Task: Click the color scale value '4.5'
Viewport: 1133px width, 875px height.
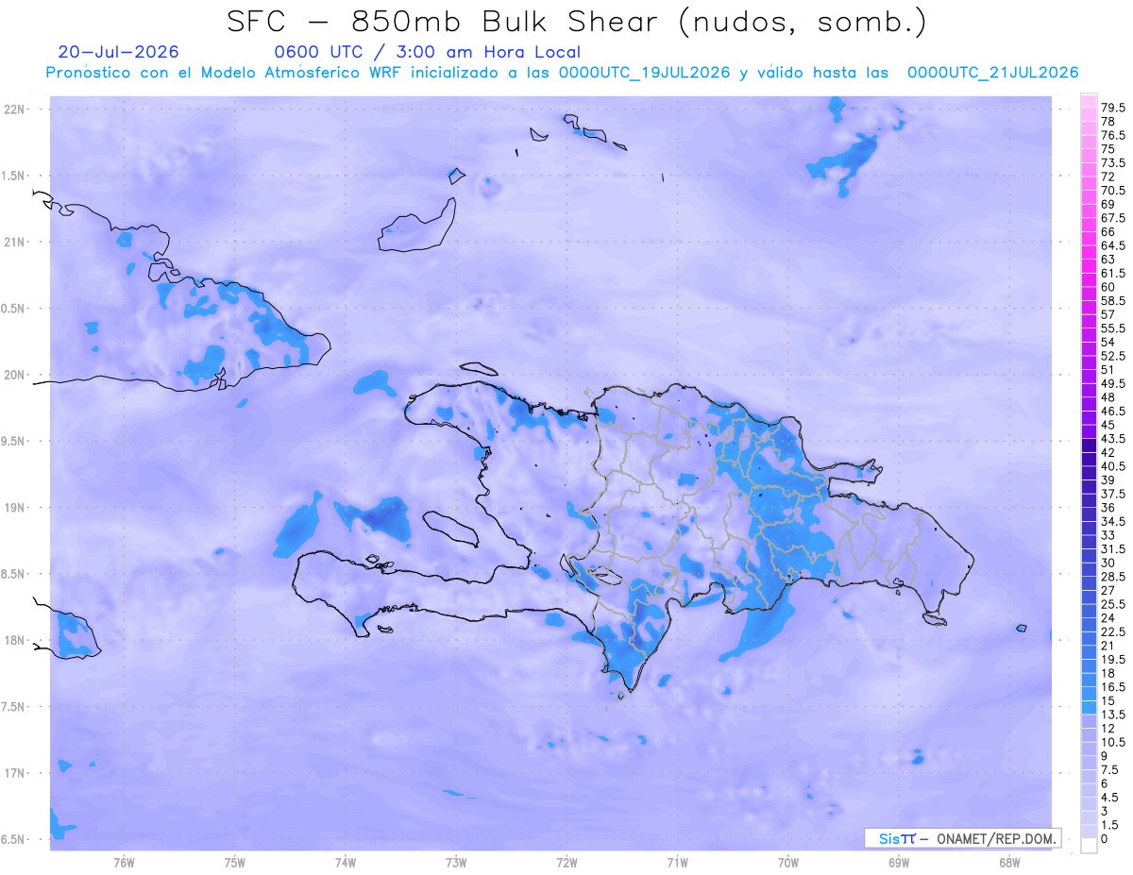Action: pyautogui.click(x=1110, y=797)
